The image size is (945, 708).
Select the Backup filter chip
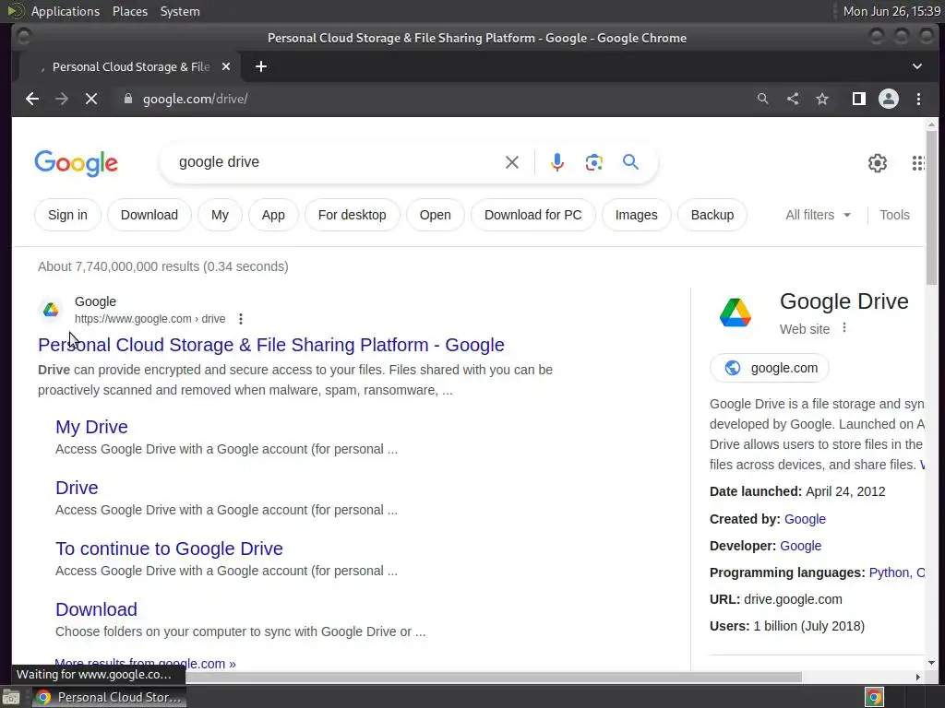point(712,215)
